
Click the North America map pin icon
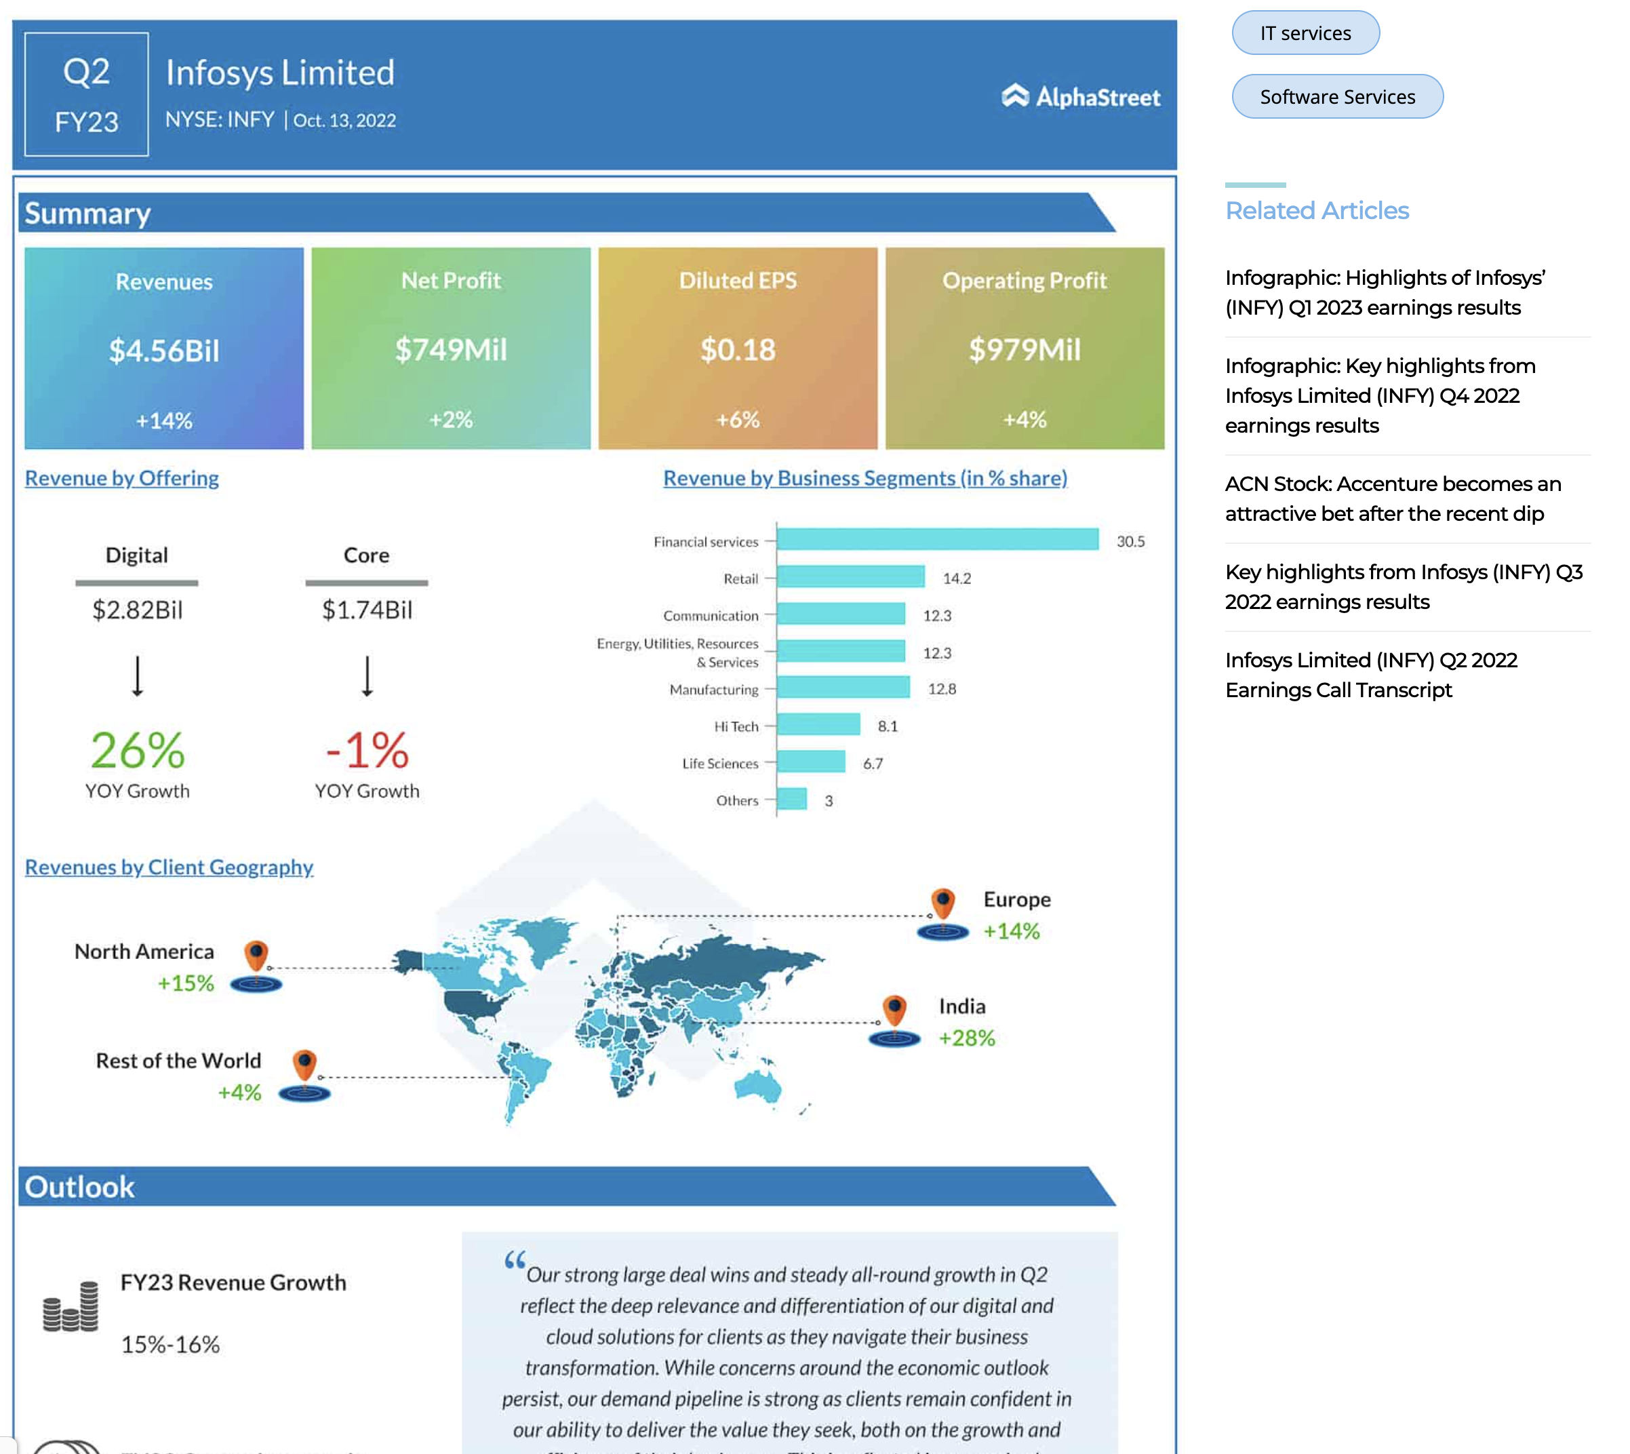(256, 966)
